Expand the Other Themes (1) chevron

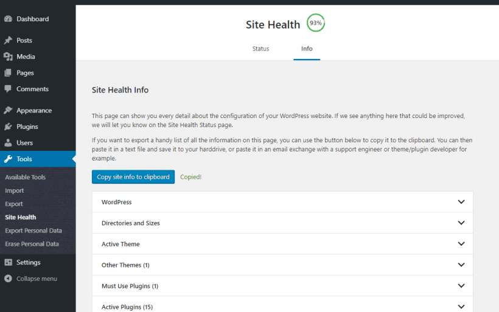click(x=461, y=265)
